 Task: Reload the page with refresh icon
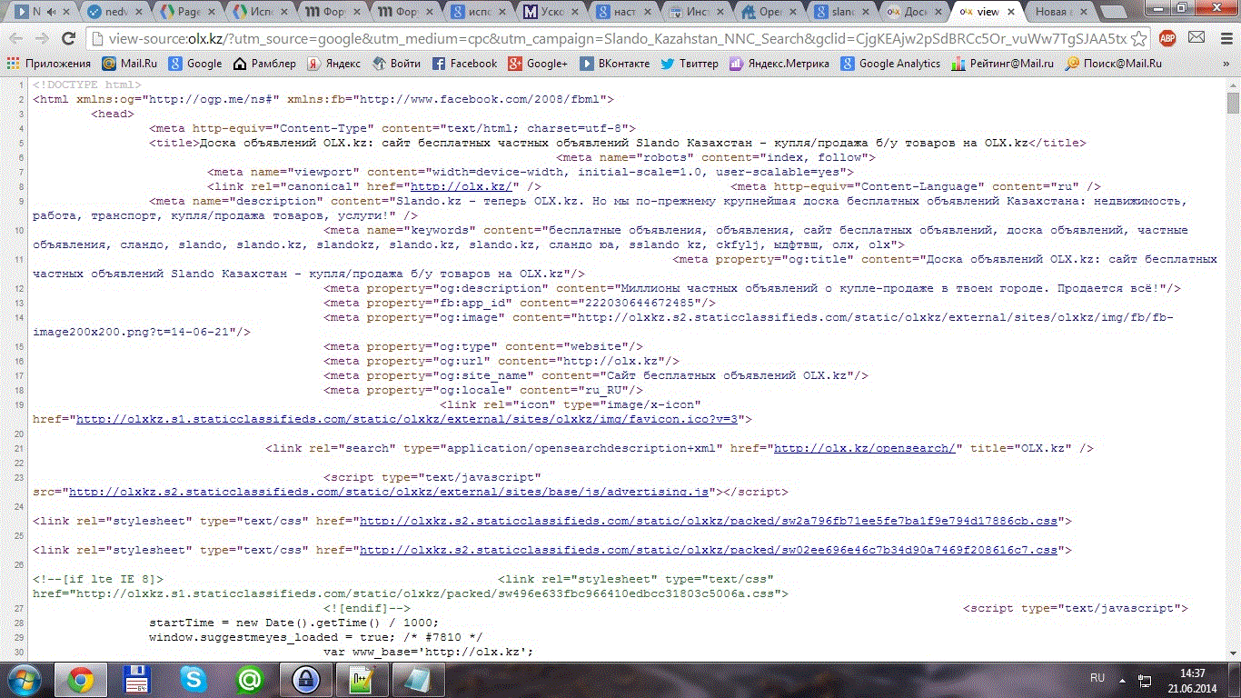[x=68, y=39]
